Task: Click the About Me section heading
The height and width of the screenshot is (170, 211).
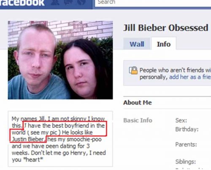Action: pos(138,103)
